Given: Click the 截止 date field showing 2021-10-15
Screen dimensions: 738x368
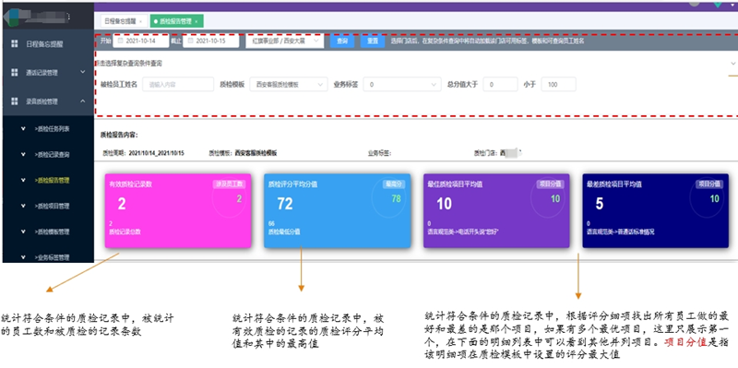Looking at the screenshot, I should tap(211, 41).
